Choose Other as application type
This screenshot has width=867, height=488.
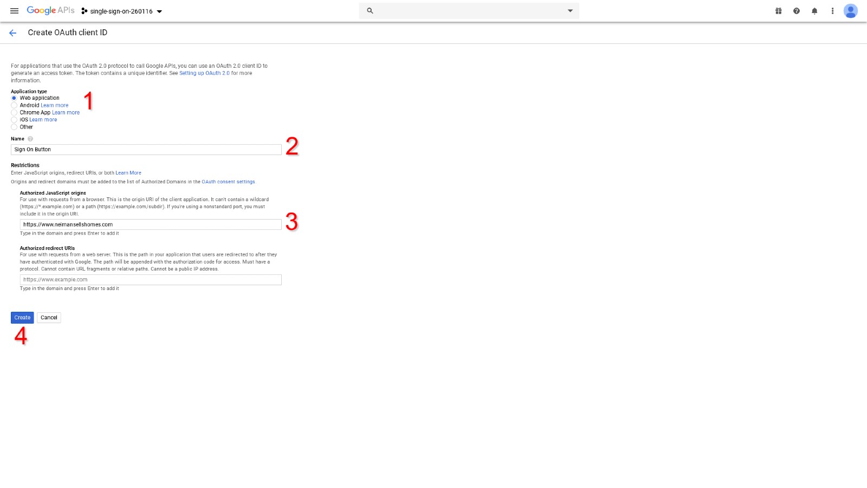(x=14, y=127)
